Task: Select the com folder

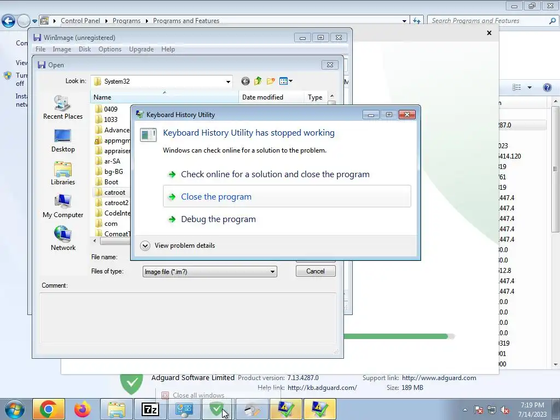Action: click(x=106, y=224)
